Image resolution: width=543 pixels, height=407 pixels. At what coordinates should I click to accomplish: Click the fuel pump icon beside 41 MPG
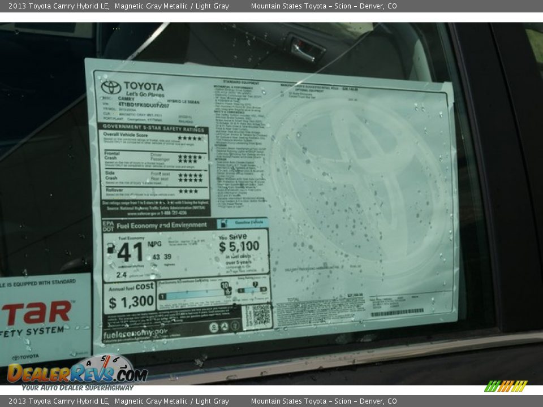coord(111,248)
